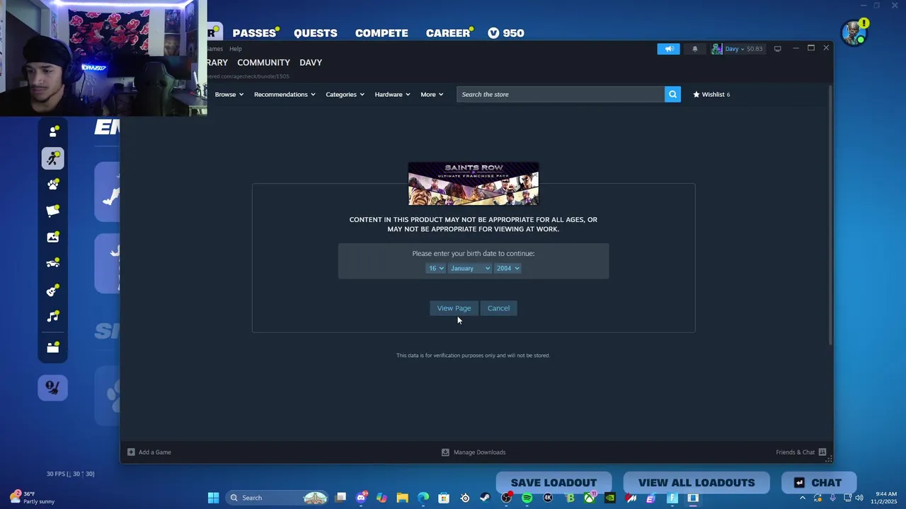
Task: Select Fortnite locker emotes running-figure icon
Action: (x=53, y=158)
